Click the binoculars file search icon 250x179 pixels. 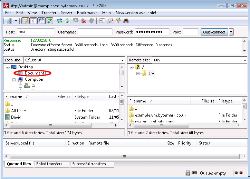126,21
